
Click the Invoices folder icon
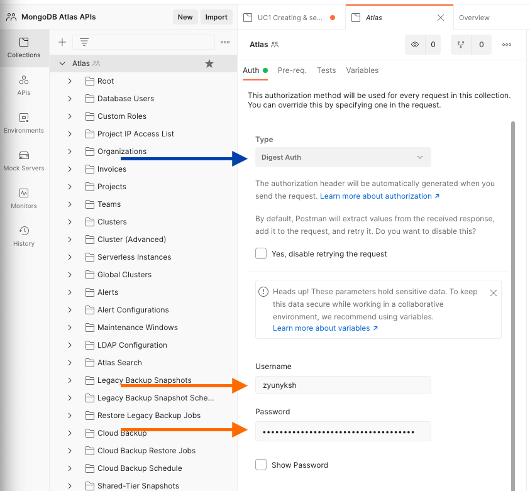89,169
